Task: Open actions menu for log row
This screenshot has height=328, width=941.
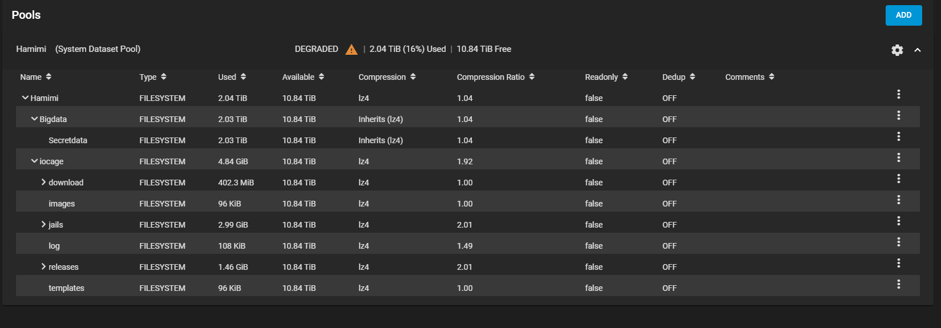Action: tap(898, 242)
